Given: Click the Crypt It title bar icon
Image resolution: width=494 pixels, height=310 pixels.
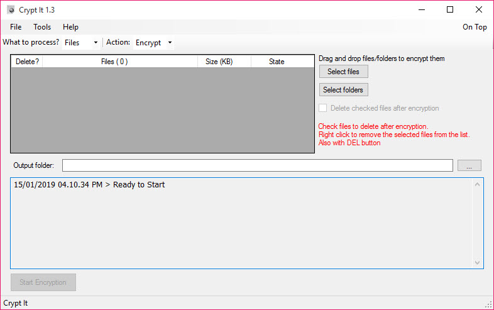Looking at the screenshot, I should pos(11,10).
